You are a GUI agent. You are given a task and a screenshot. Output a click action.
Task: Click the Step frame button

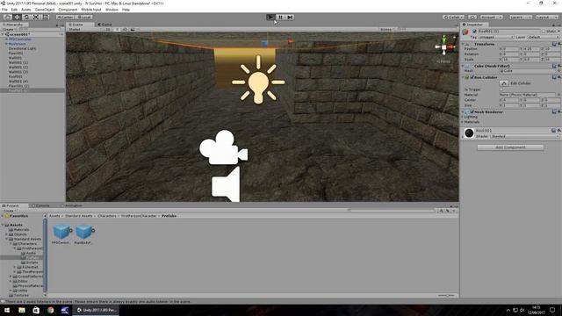pyautogui.click(x=291, y=18)
